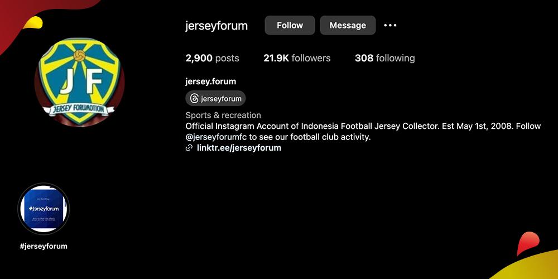This screenshot has height=279, width=558.
Task: Click the jerseyforum username heading
Action: click(217, 26)
